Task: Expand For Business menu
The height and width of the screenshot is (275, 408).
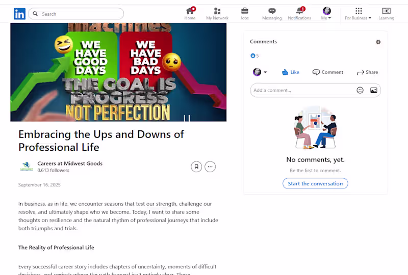Action: [358, 14]
